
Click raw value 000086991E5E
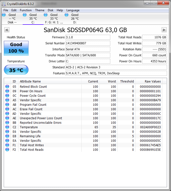pyautogui.click(x=150, y=150)
